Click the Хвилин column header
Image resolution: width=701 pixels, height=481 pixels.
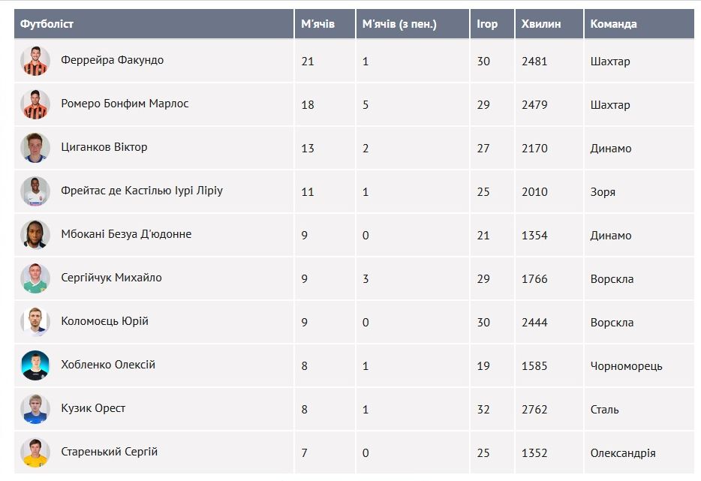point(540,24)
